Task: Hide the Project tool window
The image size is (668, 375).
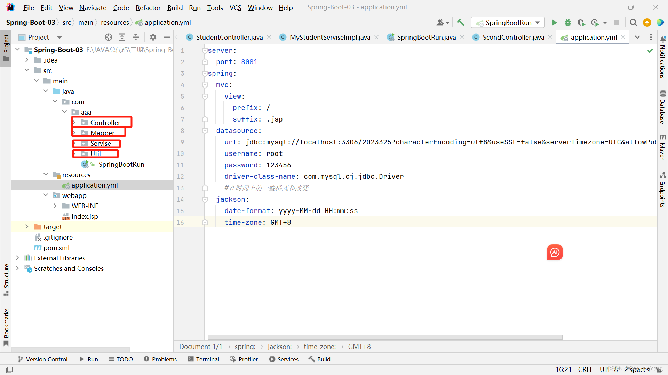Action: pos(167,37)
